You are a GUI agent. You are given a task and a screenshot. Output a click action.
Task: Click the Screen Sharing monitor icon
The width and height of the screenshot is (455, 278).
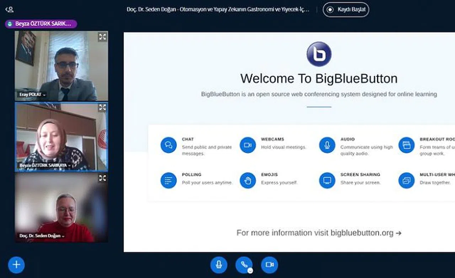[327, 180]
